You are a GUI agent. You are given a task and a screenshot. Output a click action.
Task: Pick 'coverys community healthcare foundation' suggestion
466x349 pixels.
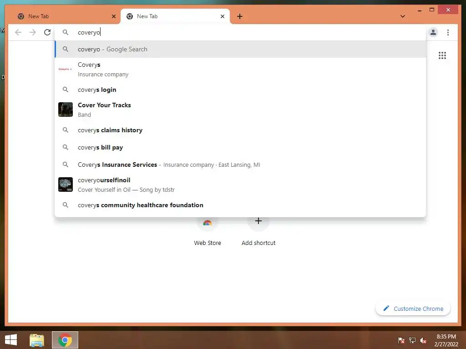(x=240, y=205)
